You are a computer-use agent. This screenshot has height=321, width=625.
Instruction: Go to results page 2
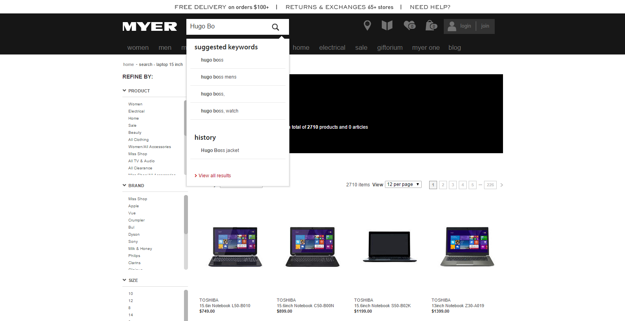coord(443,185)
